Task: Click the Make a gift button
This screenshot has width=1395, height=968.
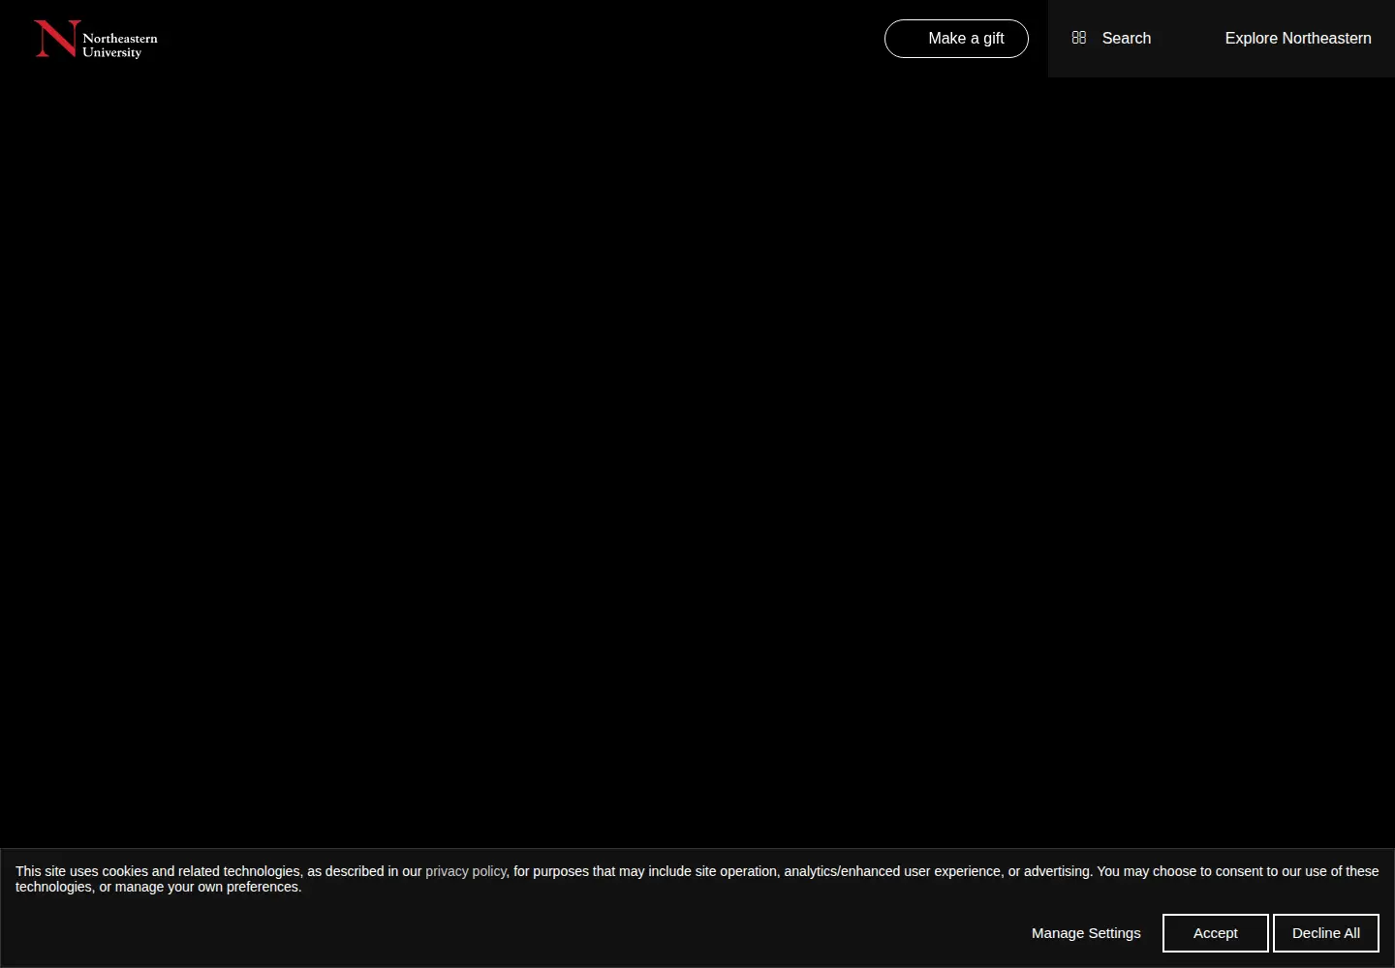Action: [956, 39]
